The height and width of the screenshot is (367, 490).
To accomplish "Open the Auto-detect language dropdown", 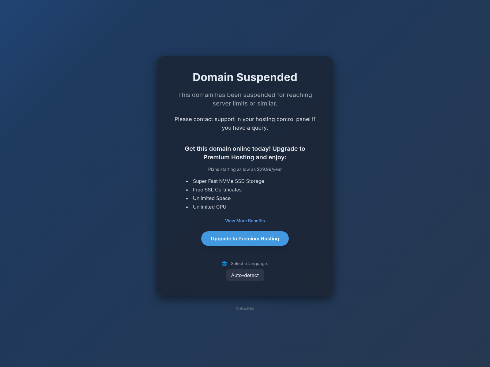I will click(245, 275).
